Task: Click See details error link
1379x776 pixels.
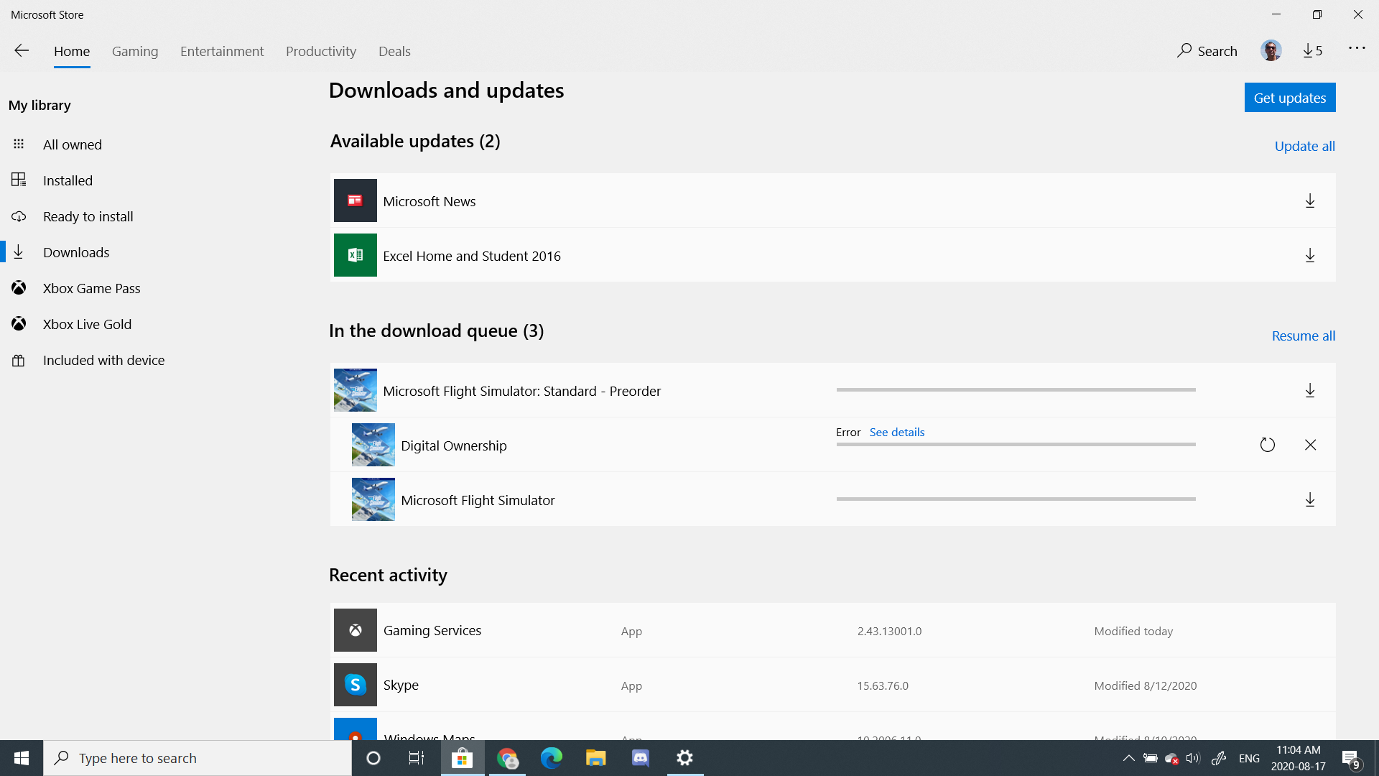Action: (x=896, y=432)
